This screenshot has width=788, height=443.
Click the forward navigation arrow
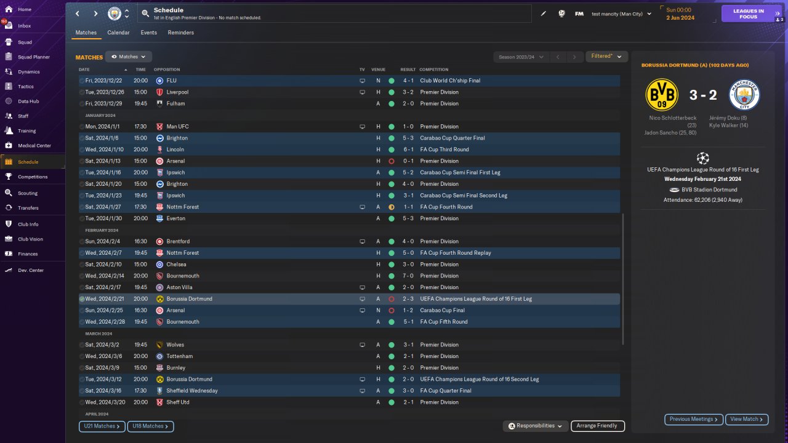tap(95, 14)
